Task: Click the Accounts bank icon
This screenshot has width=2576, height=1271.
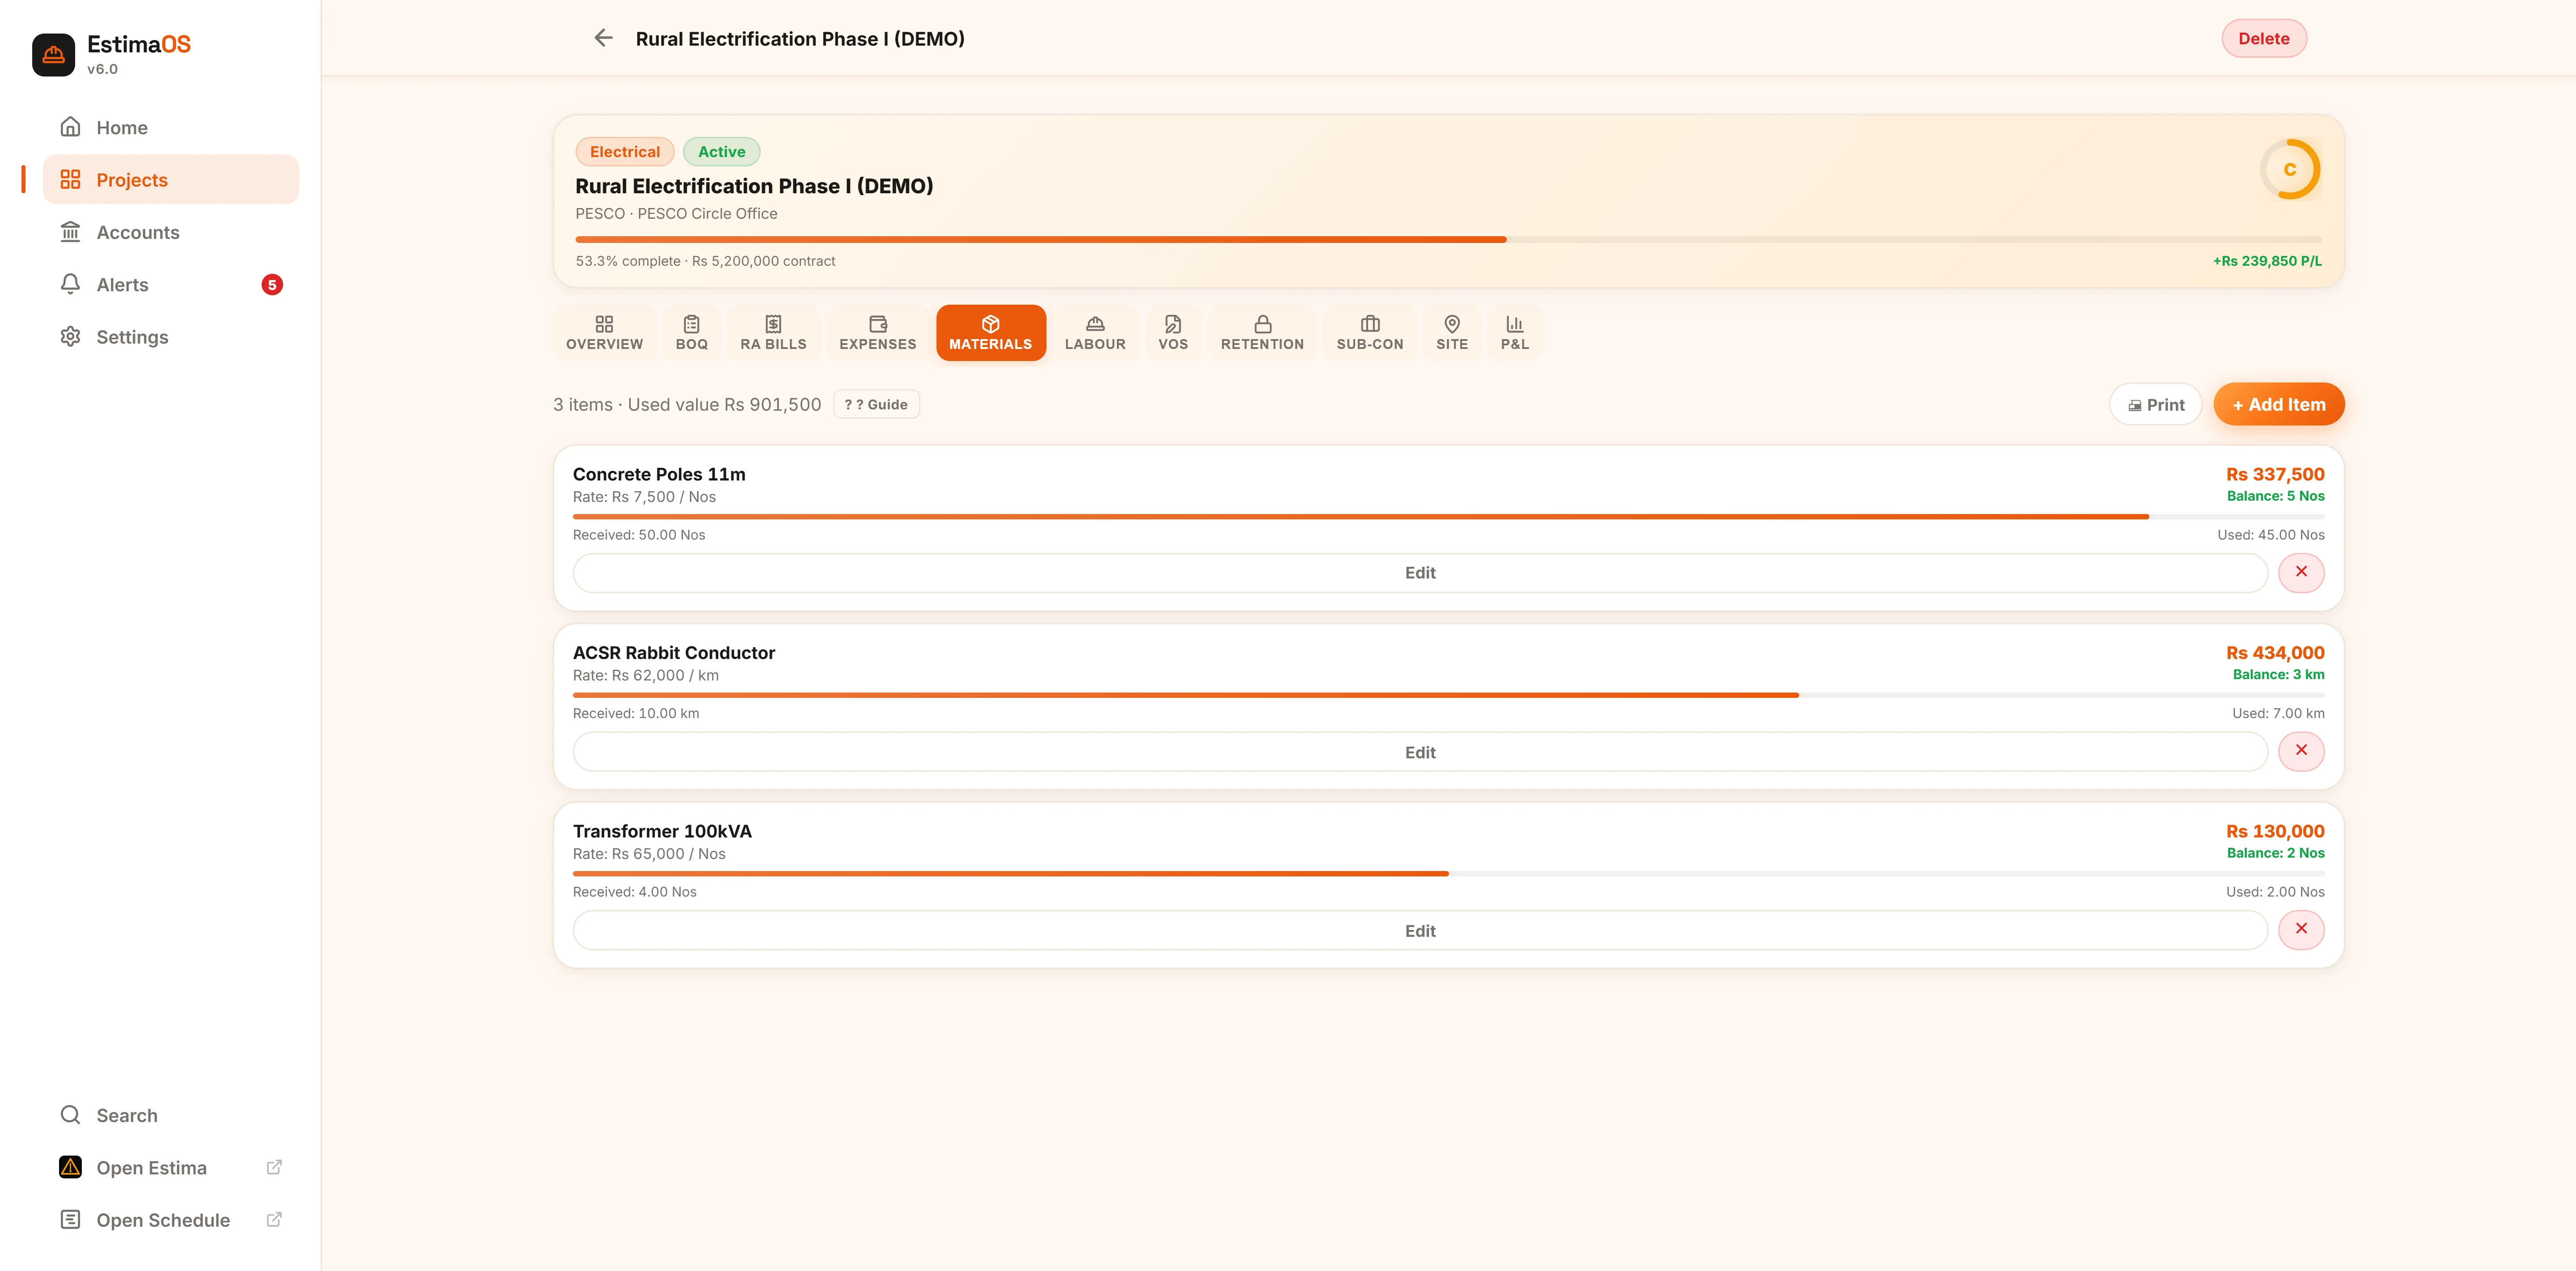Action: (x=70, y=232)
